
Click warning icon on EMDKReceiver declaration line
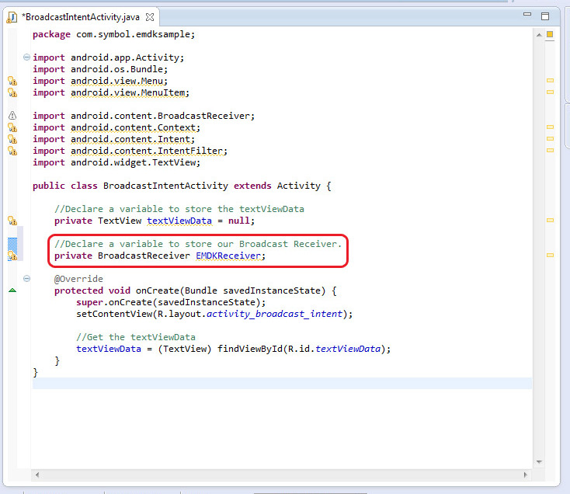point(12,256)
